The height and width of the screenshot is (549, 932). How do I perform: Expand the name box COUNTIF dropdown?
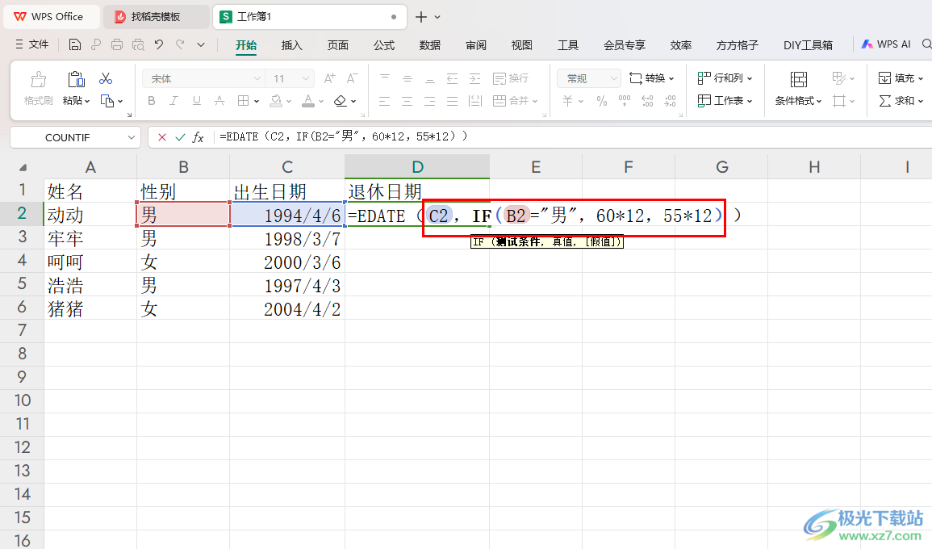click(x=132, y=137)
